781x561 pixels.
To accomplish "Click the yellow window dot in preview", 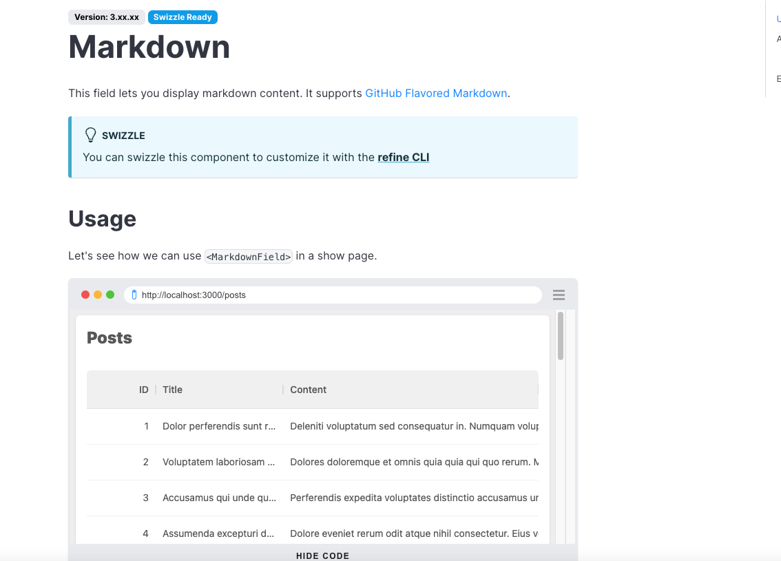I will 98,295.
